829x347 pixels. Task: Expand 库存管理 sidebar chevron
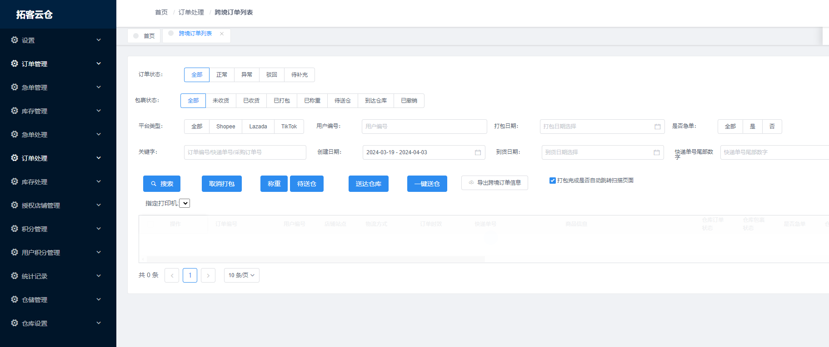[99, 111]
